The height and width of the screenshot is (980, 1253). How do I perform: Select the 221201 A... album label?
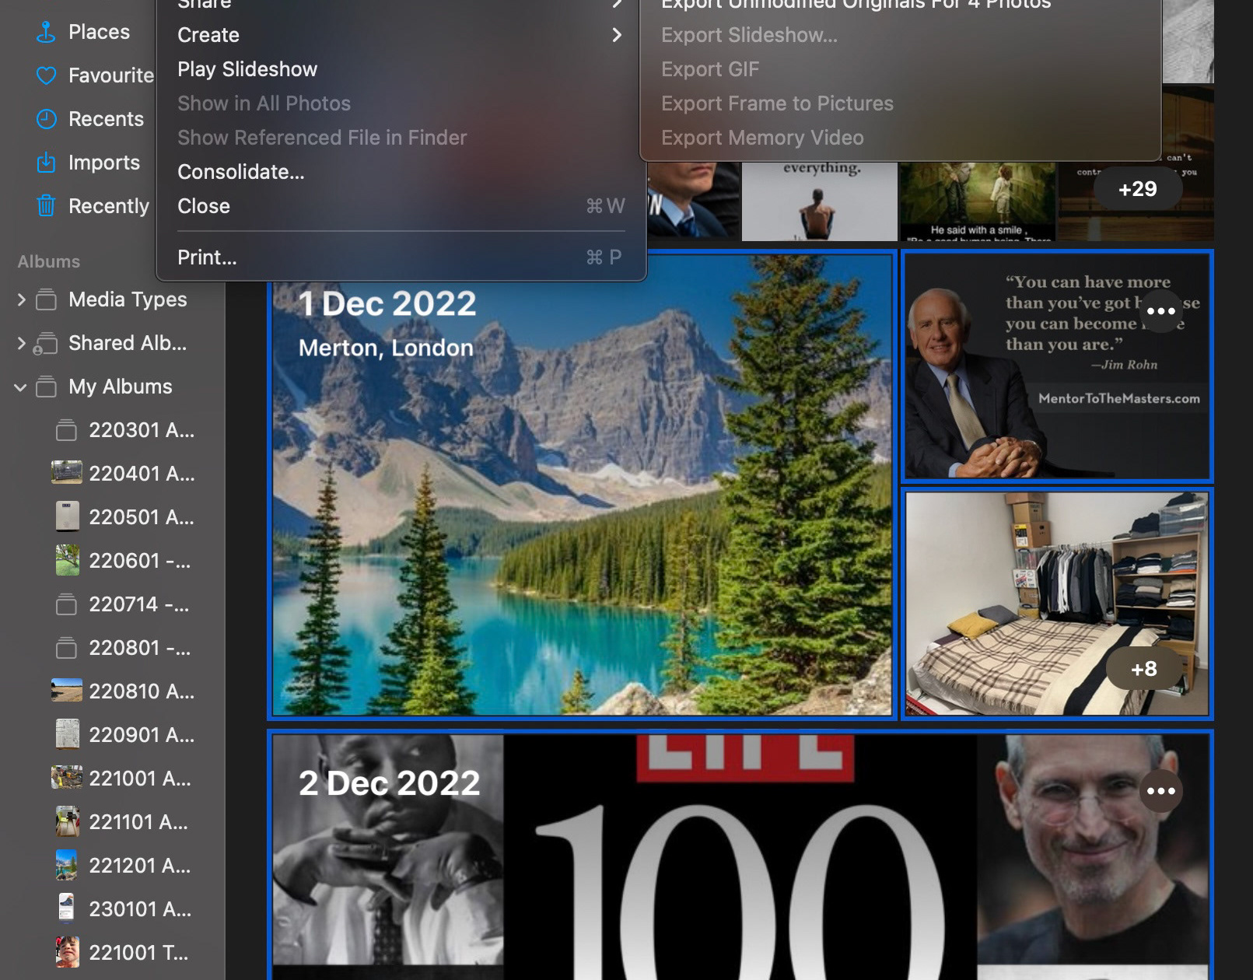click(x=139, y=866)
